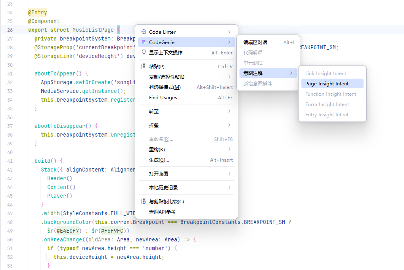Expand the 打开范围 submenu chevron
Screen dimensions: 404x270
click(x=229, y=174)
